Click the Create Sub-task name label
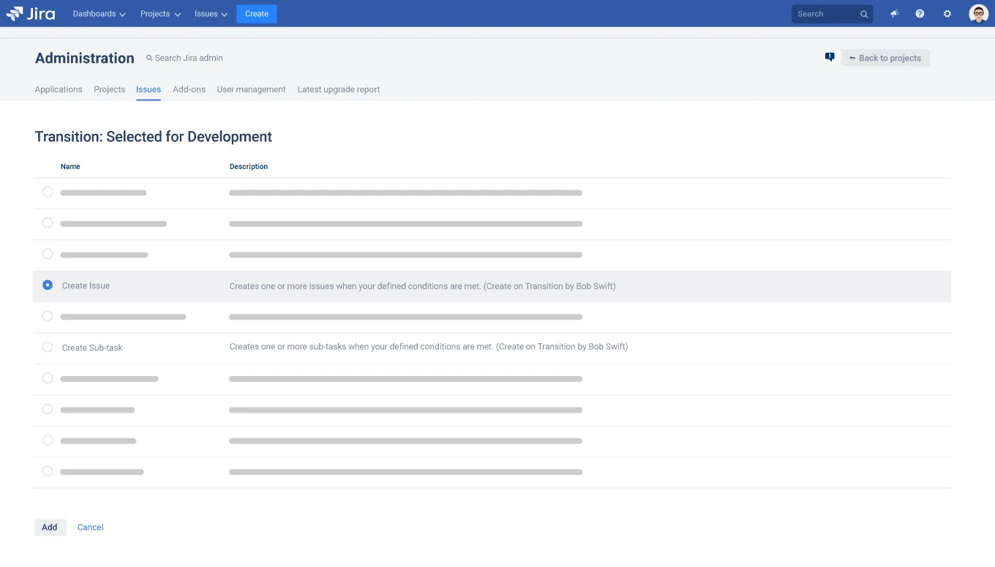Screen dimensions: 995x567 click(92, 348)
